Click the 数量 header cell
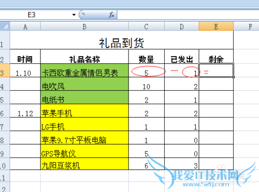259x192 pixels. 147,57
